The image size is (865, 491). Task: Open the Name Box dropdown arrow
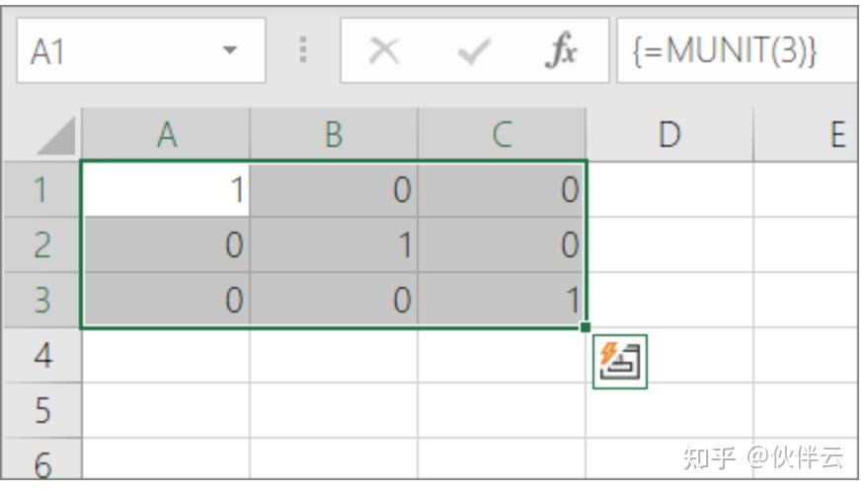(230, 49)
